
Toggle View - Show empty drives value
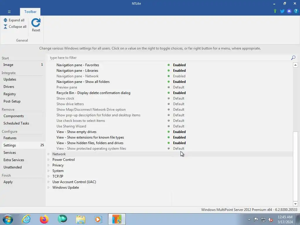click(x=179, y=132)
